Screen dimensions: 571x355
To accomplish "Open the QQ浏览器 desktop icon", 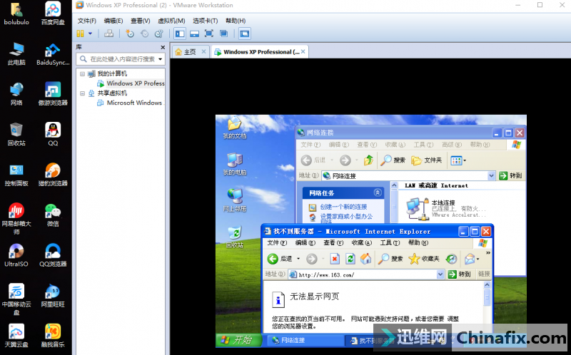I will pos(53,255).
